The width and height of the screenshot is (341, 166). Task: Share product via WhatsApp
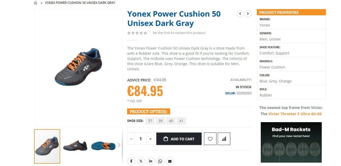[x=160, y=161]
